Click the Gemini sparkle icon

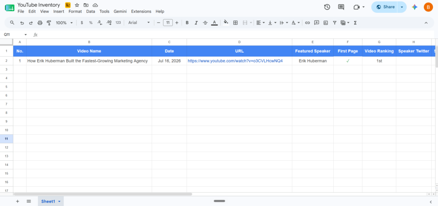(x=414, y=7)
